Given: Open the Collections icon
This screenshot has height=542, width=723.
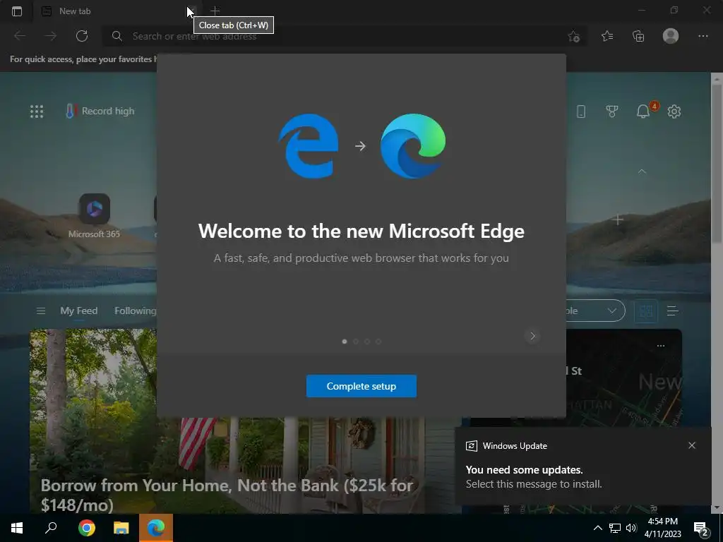Looking at the screenshot, I should [638, 36].
